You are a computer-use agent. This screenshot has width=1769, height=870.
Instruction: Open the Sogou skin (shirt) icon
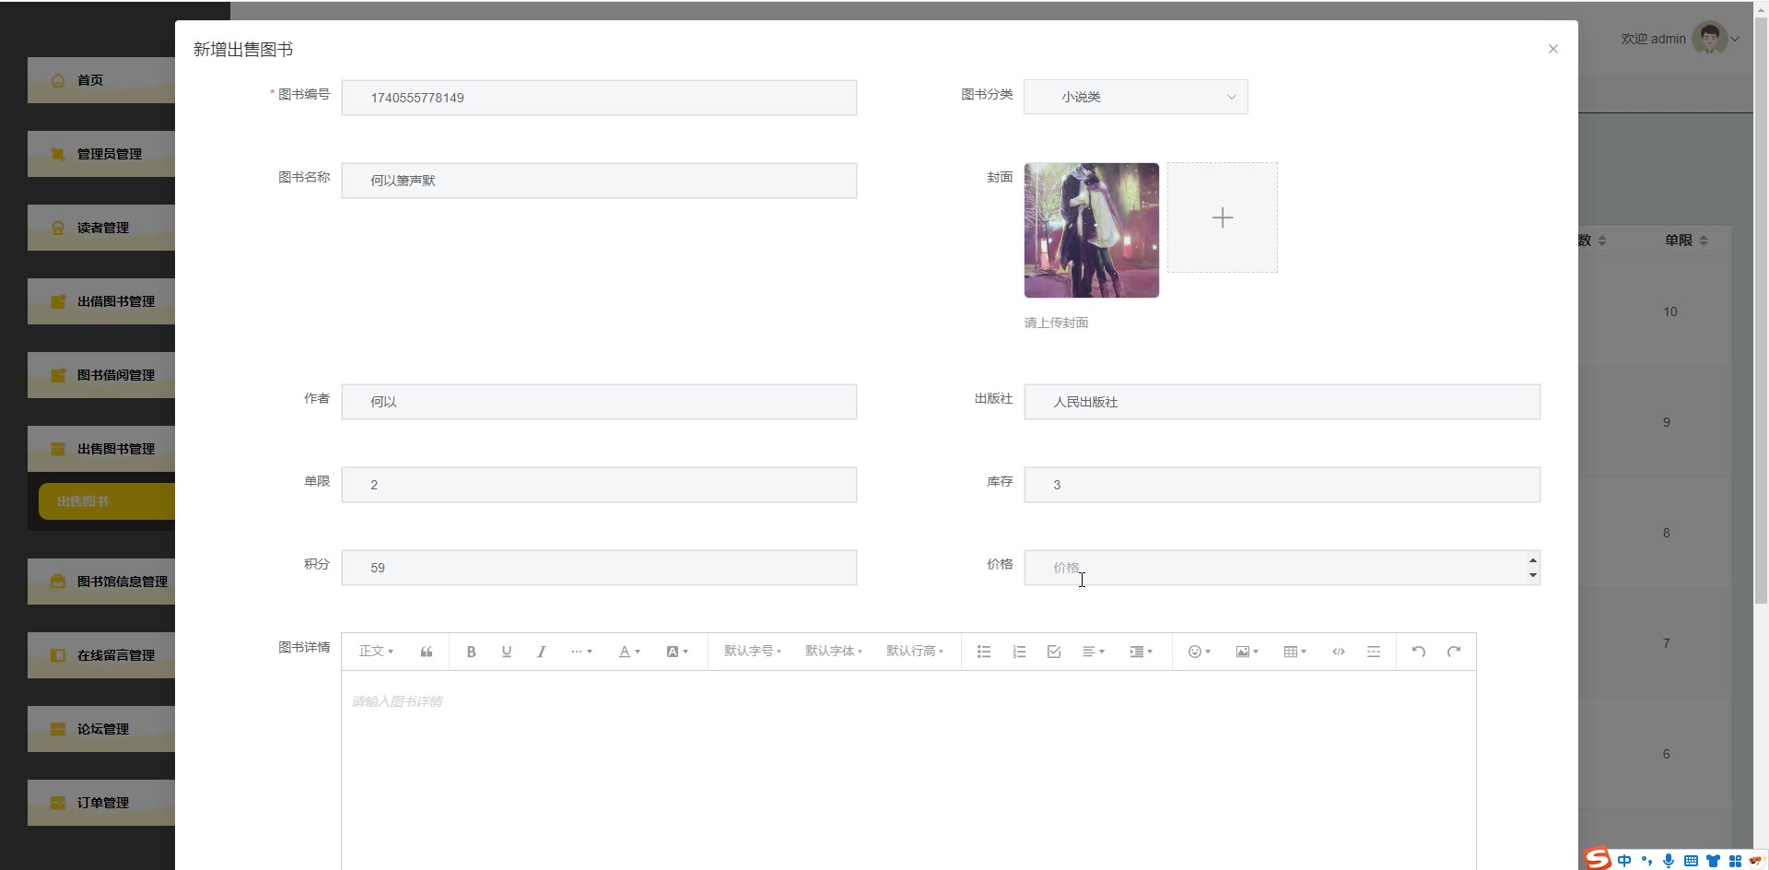pyautogui.click(x=1713, y=861)
